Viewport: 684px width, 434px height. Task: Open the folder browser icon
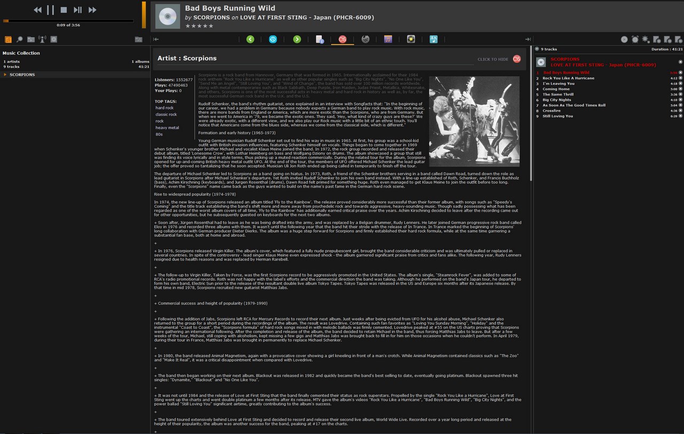pyautogui.click(x=30, y=40)
